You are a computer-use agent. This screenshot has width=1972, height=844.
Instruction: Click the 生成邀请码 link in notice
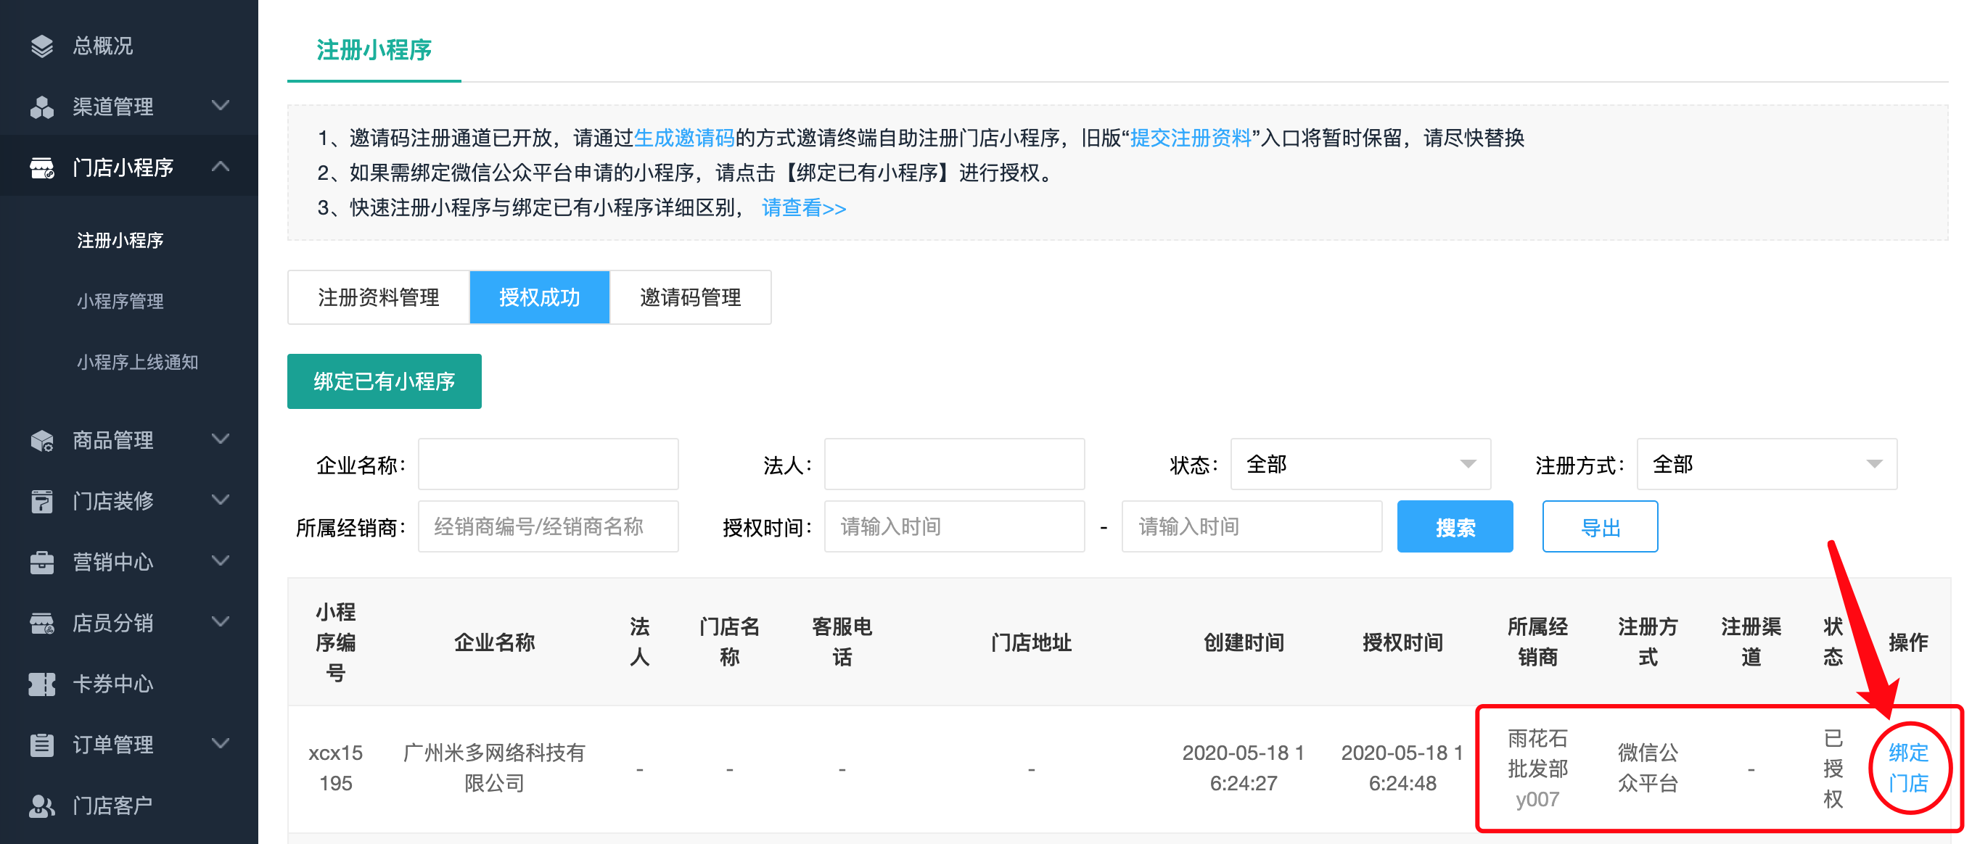(x=683, y=138)
